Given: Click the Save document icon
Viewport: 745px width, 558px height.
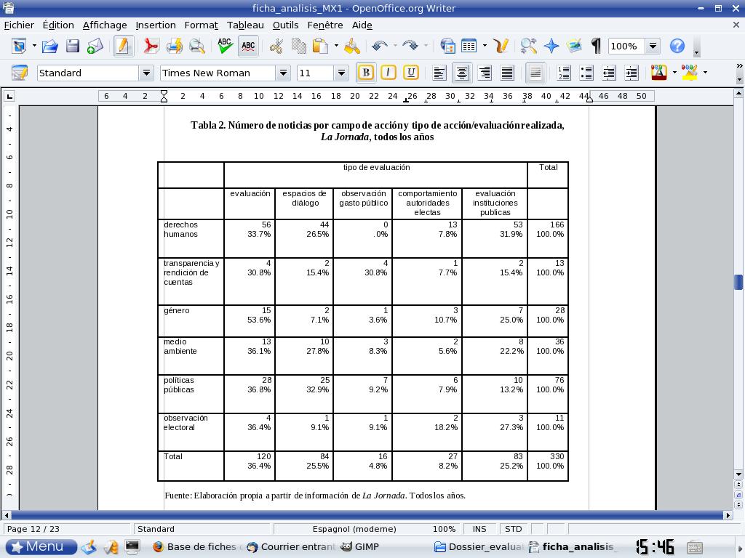Looking at the screenshot, I should [x=72, y=46].
